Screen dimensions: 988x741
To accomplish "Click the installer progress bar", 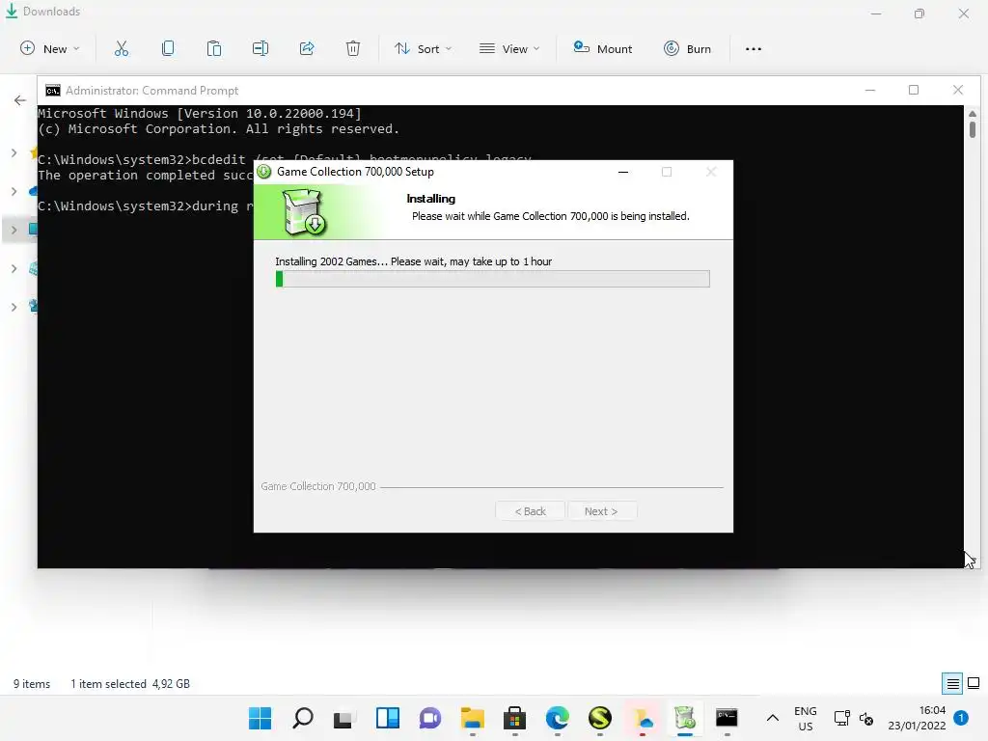I will tap(493, 279).
